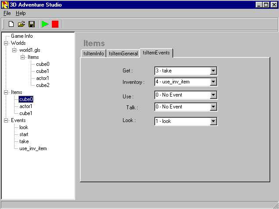
Task: Click the Save floppy disk icon
Action: tap(32, 24)
